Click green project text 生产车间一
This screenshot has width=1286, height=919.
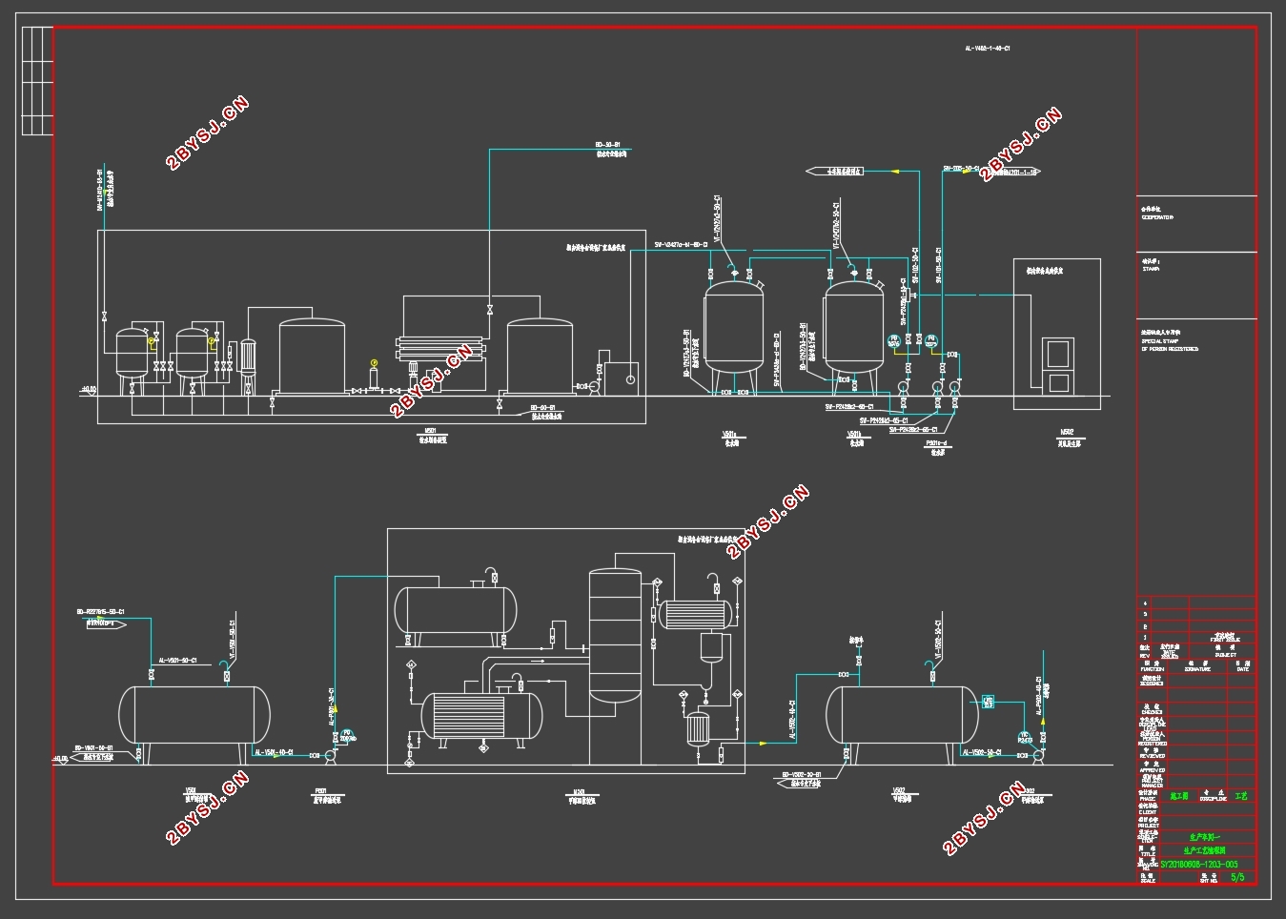point(1204,837)
